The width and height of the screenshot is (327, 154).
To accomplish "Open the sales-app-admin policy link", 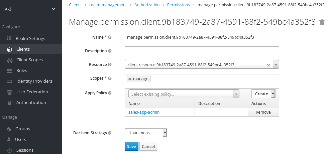I will [144, 112].
